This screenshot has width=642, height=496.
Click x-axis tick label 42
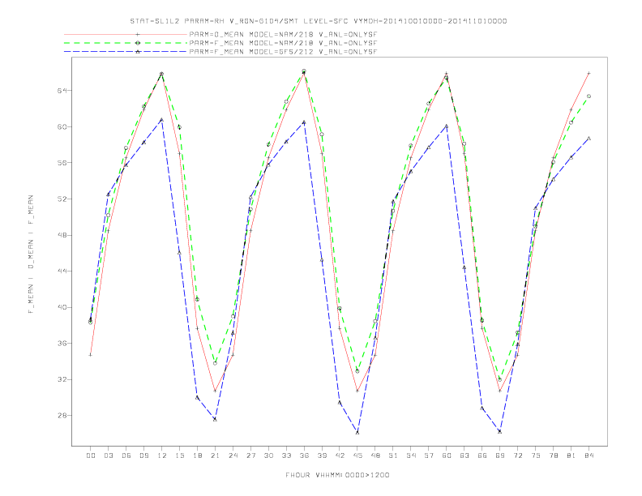pyautogui.click(x=340, y=455)
